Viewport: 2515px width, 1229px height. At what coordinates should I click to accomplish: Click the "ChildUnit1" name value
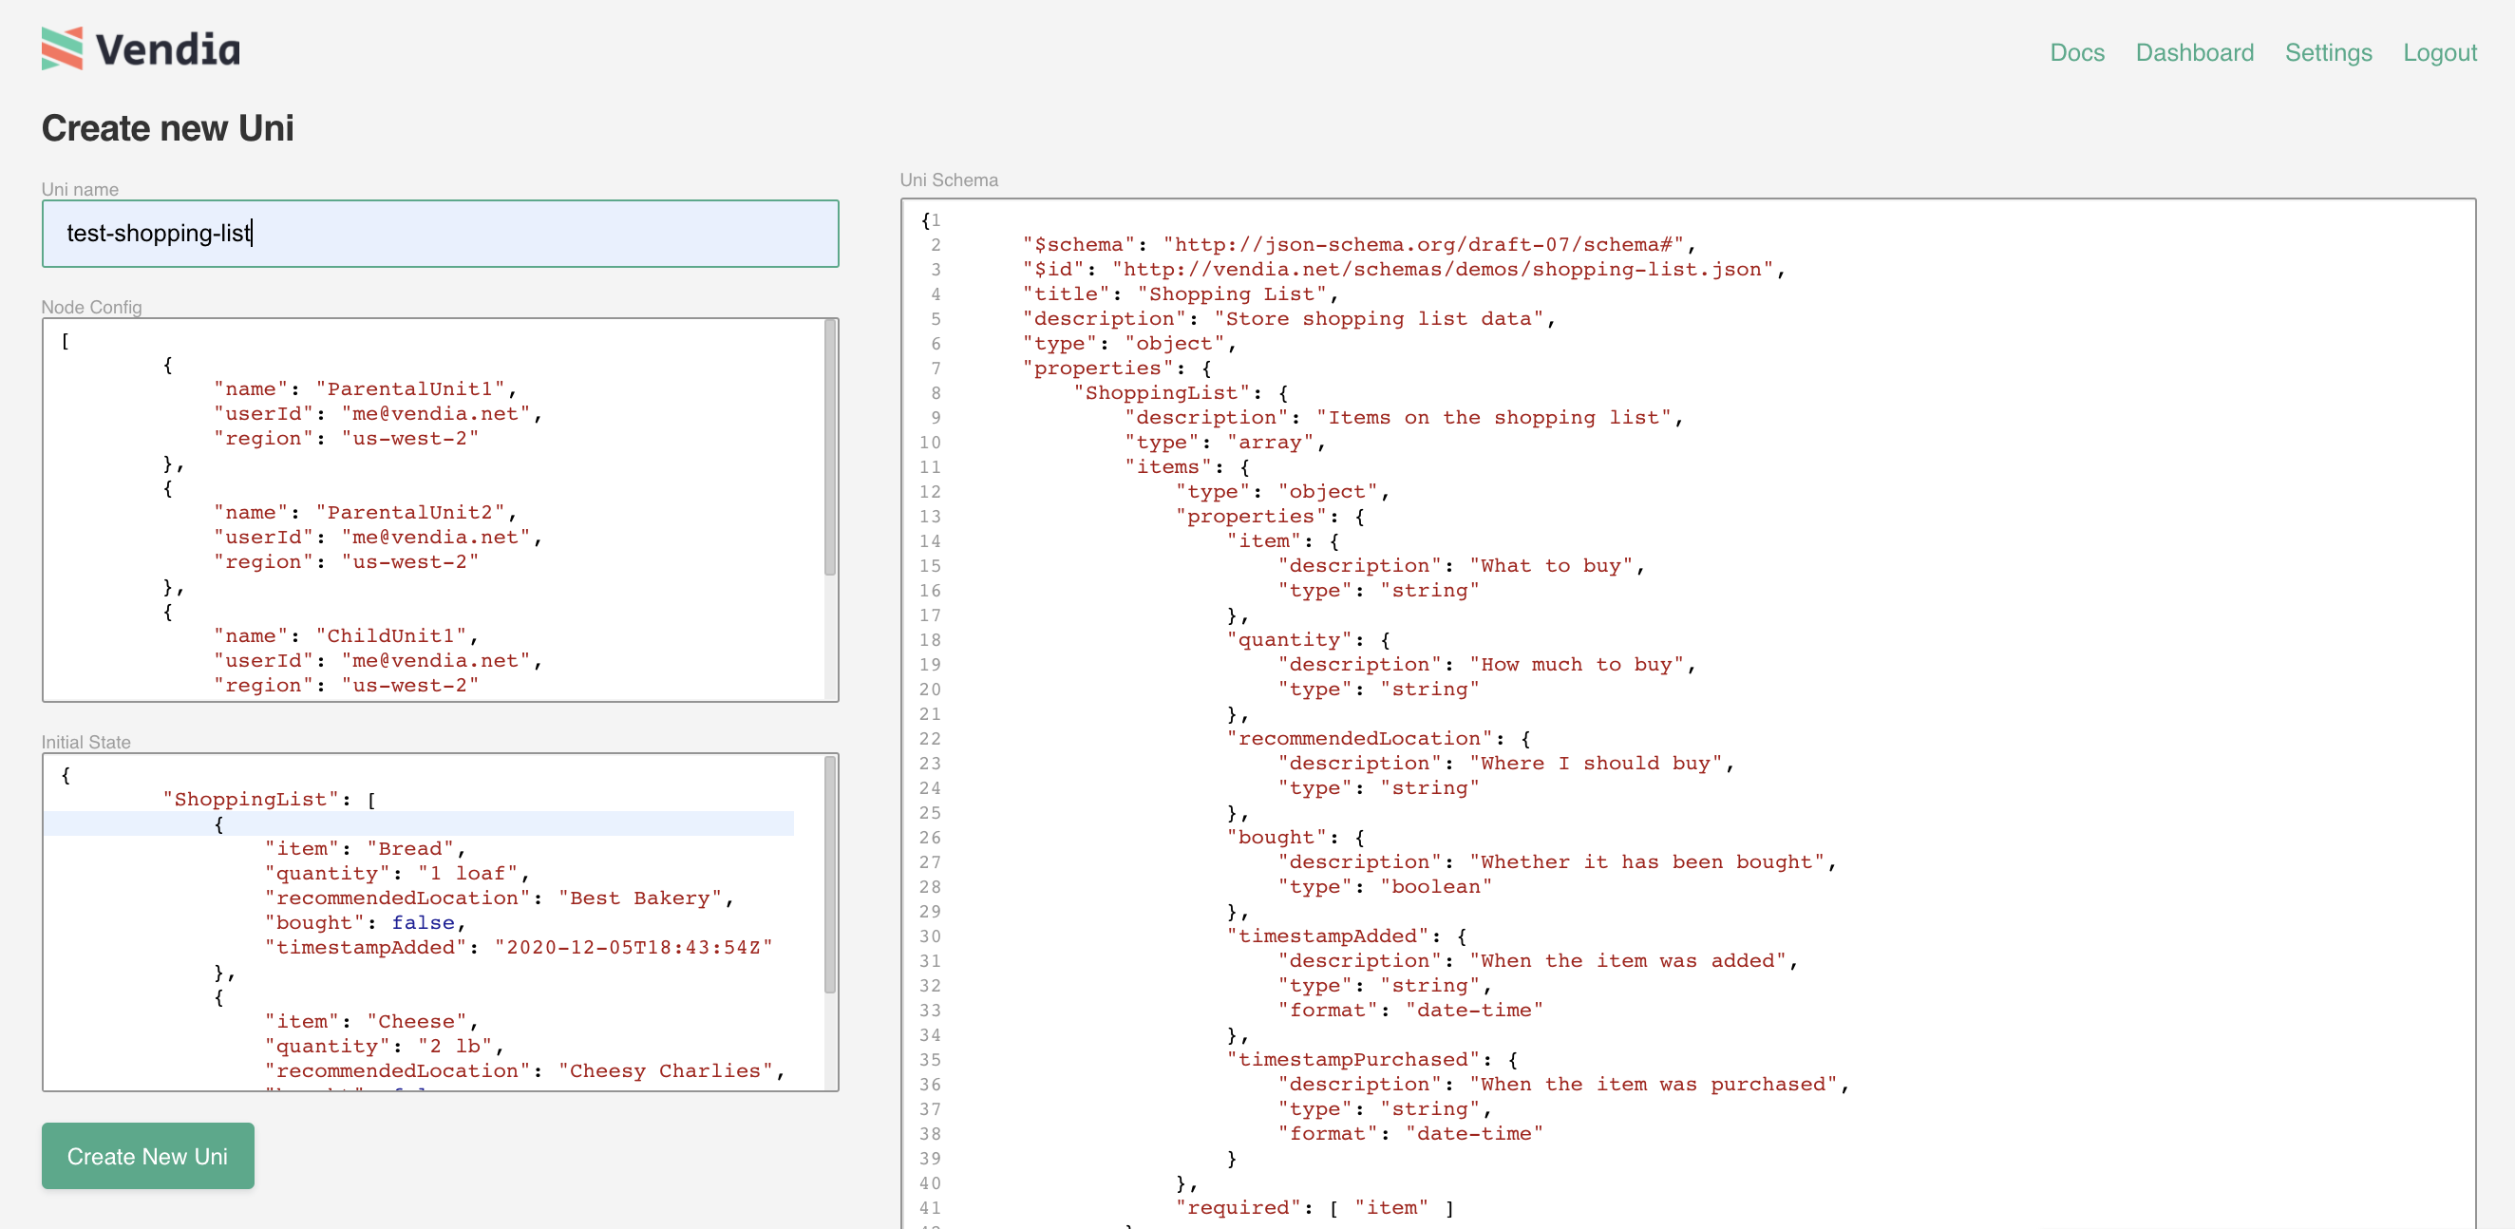(x=390, y=635)
